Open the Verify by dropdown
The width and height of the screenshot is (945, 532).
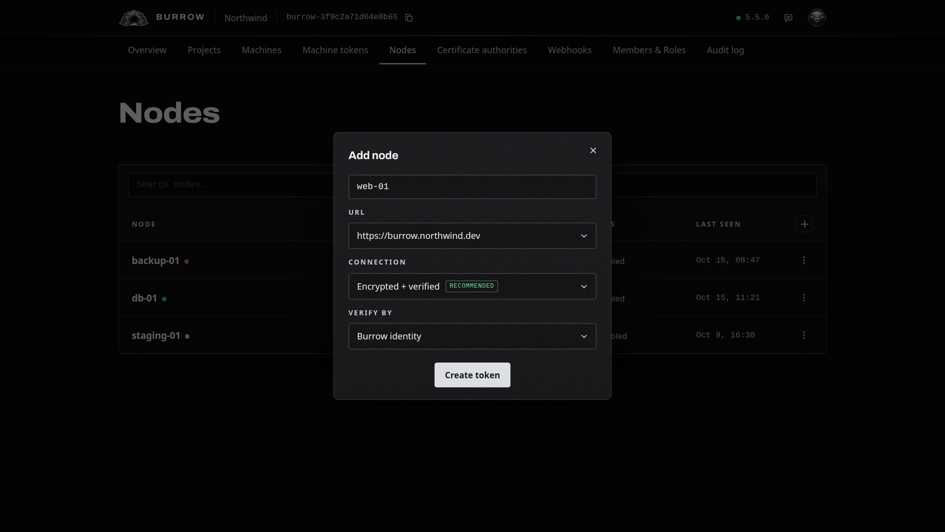pos(472,336)
